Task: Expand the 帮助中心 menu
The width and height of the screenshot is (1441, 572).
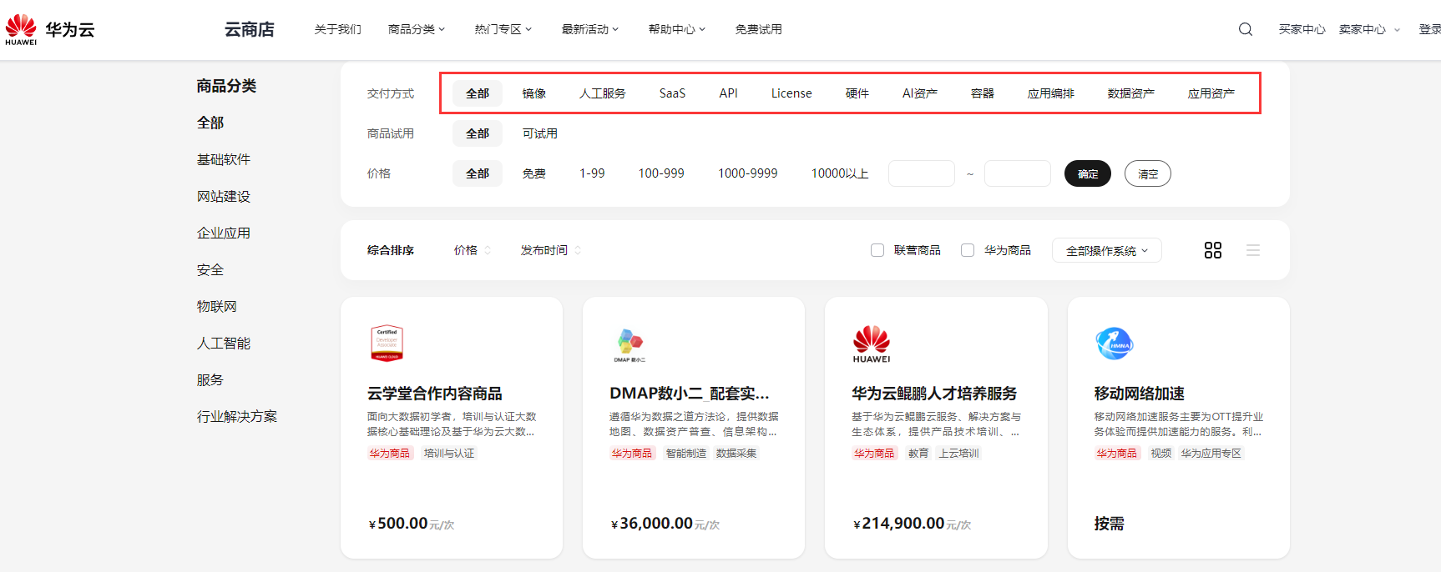Action: click(x=676, y=29)
